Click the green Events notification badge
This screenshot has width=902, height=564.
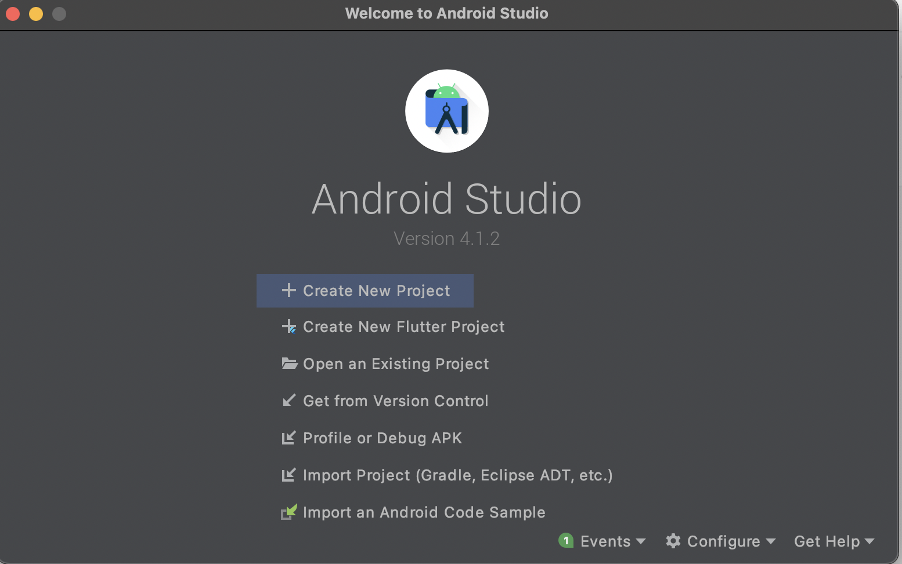coord(566,541)
